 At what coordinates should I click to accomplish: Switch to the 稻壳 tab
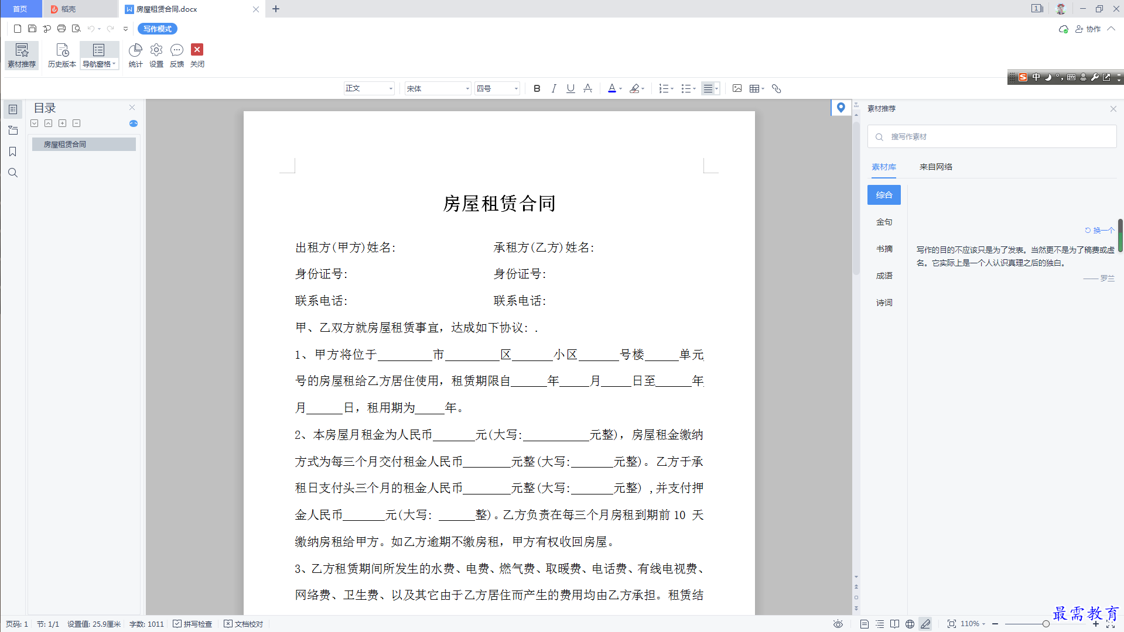pyautogui.click(x=80, y=9)
